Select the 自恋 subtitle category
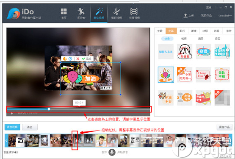 218,39
